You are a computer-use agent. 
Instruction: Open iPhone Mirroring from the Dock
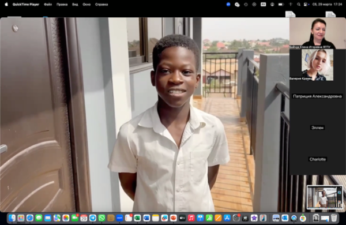pos(263,218)
